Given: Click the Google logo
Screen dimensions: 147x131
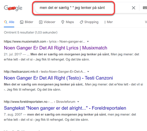Looking at the screenshot, I should 13,8.
